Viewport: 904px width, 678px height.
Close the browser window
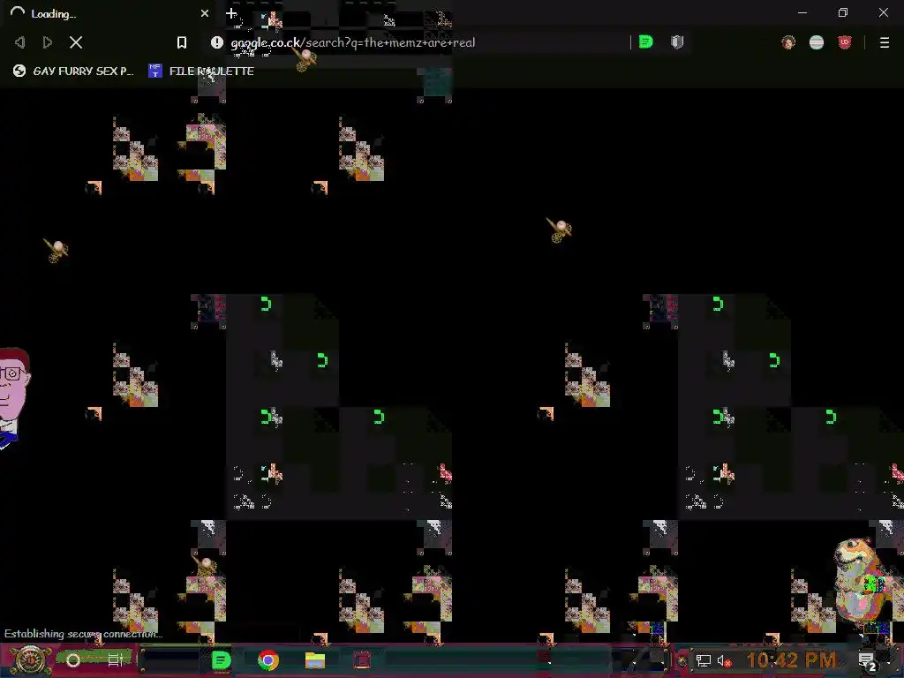point(883,12)
